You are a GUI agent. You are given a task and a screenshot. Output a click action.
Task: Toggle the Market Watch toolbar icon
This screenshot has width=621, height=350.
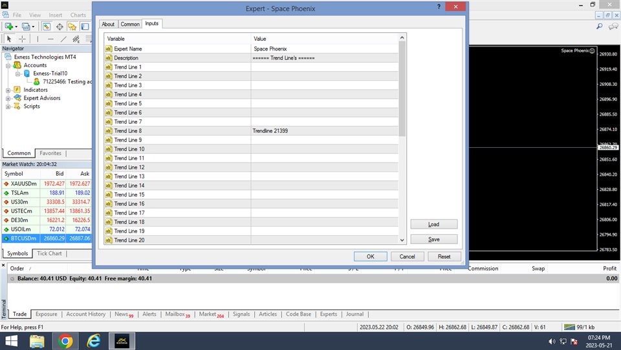coord(47,26)
